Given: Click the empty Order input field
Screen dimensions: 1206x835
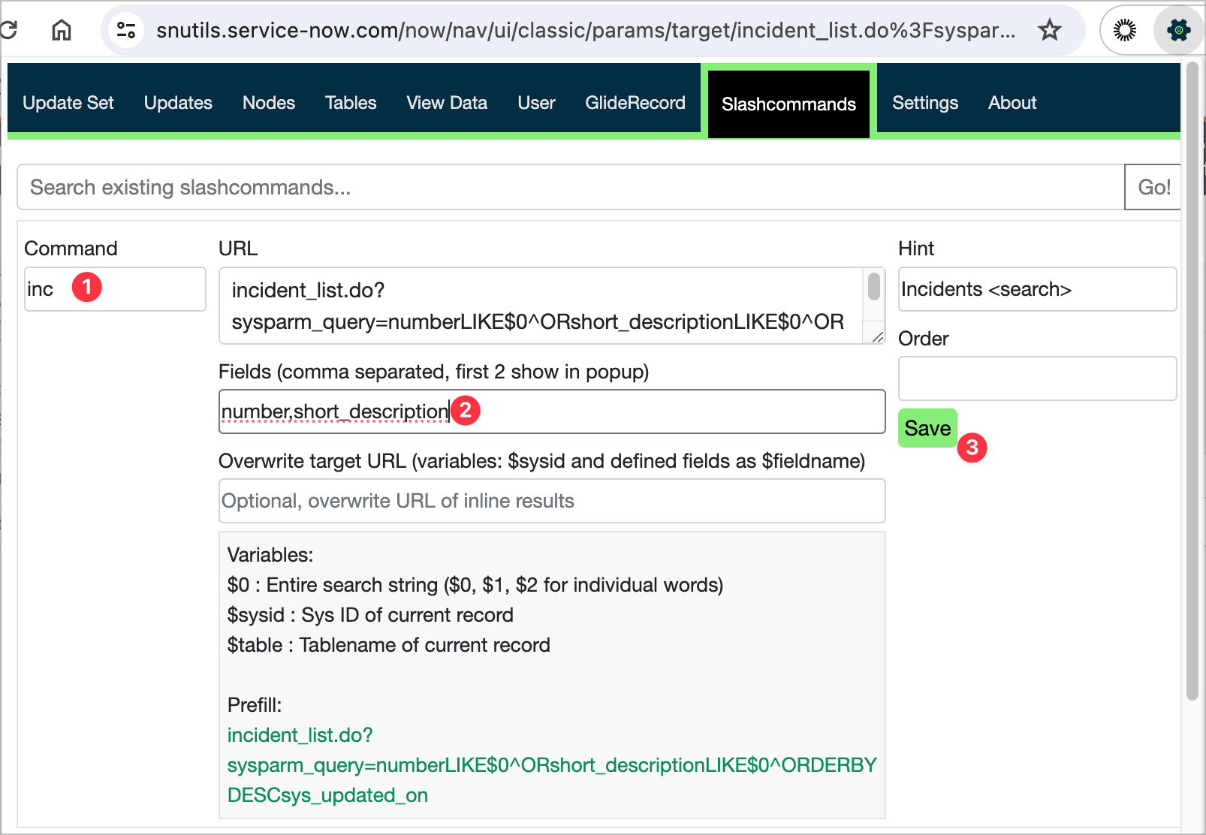Looking at the screenshot, I should click(x=1036, y=378).
